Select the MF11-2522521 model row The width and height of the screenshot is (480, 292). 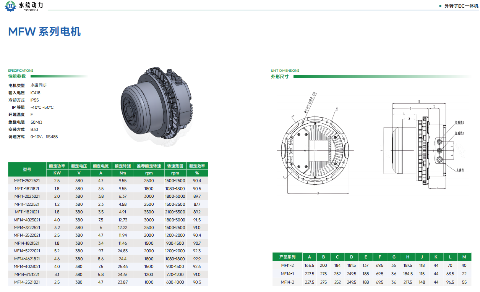point(27,181)
